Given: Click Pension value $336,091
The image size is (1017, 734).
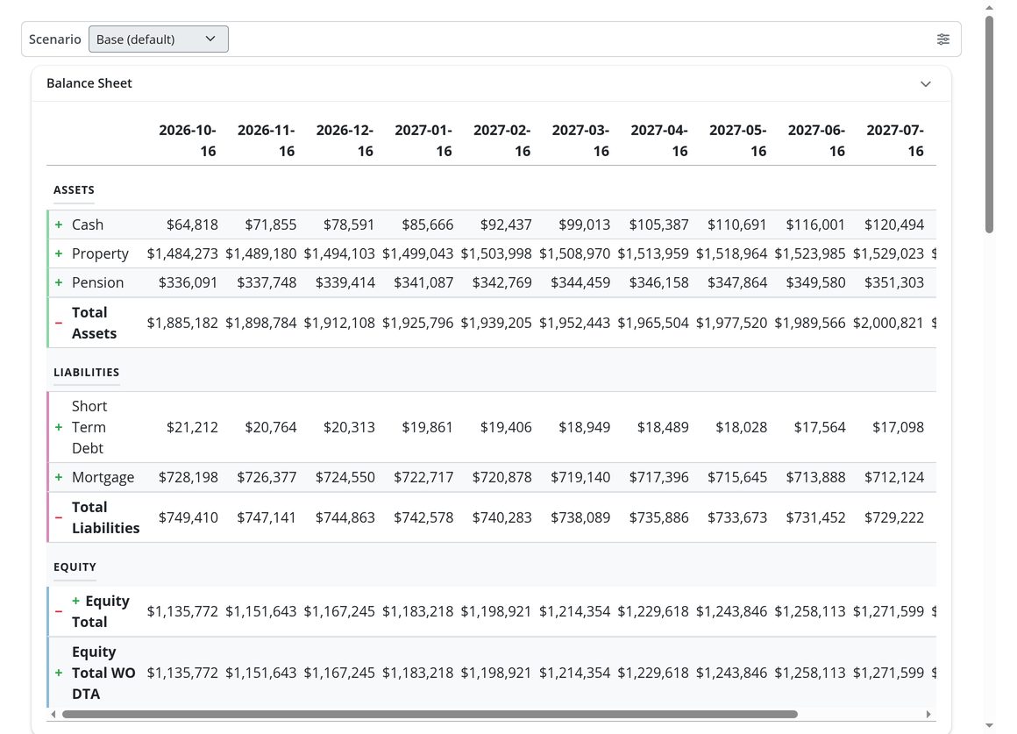Looking at the screenshot, I should (x=188, y=283).
